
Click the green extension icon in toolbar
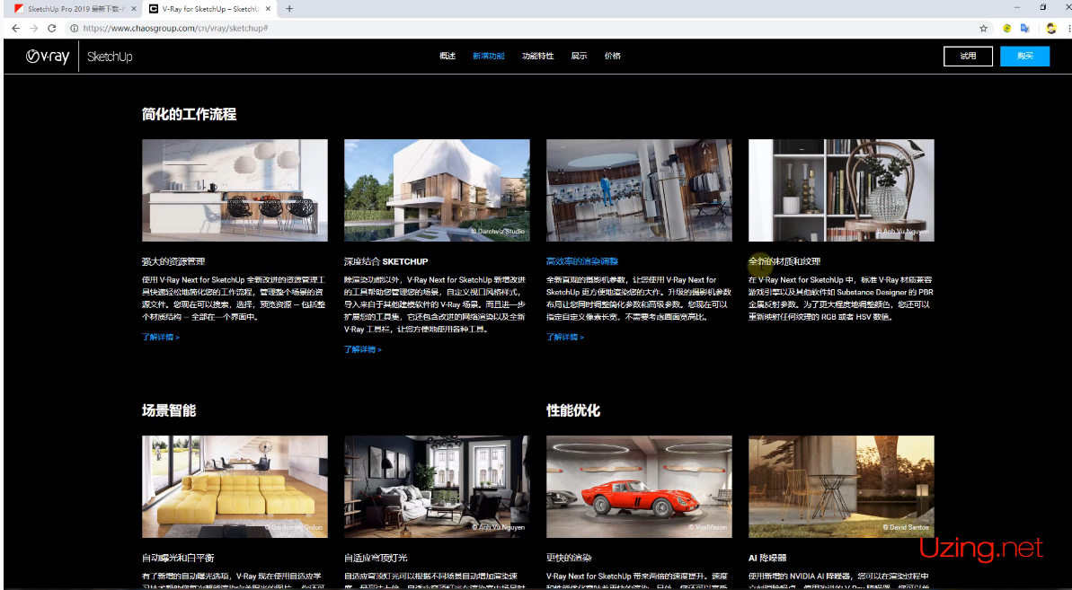coord(1007,29)
